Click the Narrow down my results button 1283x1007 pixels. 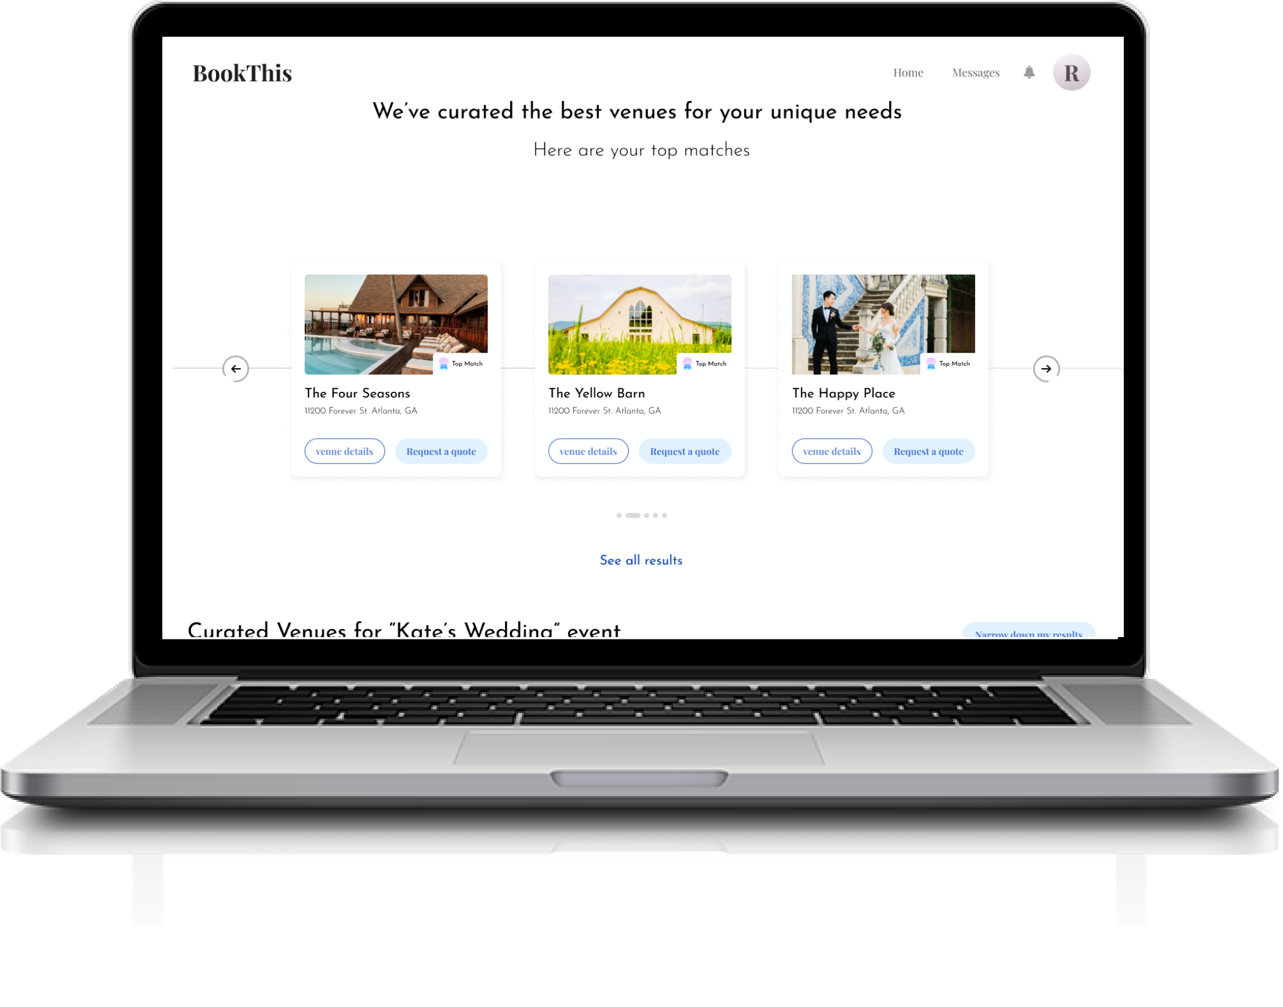click(1030, 631)
